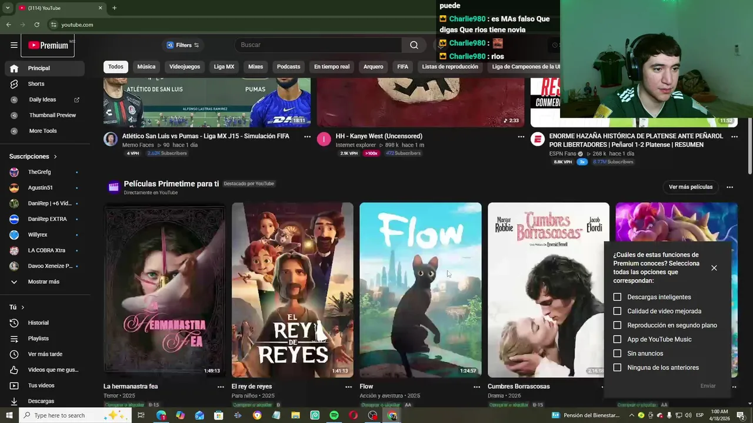Open El rey de reyes movie poster
753x423 pixels.
(292, 290)
